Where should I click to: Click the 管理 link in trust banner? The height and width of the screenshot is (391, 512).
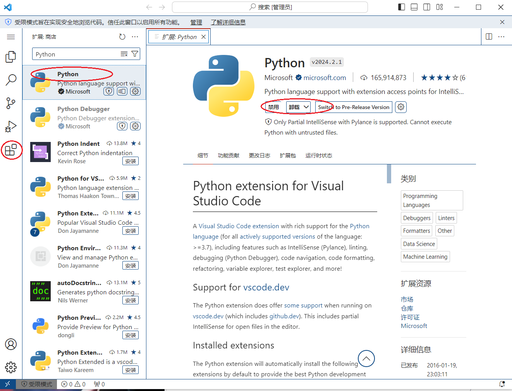196,22
